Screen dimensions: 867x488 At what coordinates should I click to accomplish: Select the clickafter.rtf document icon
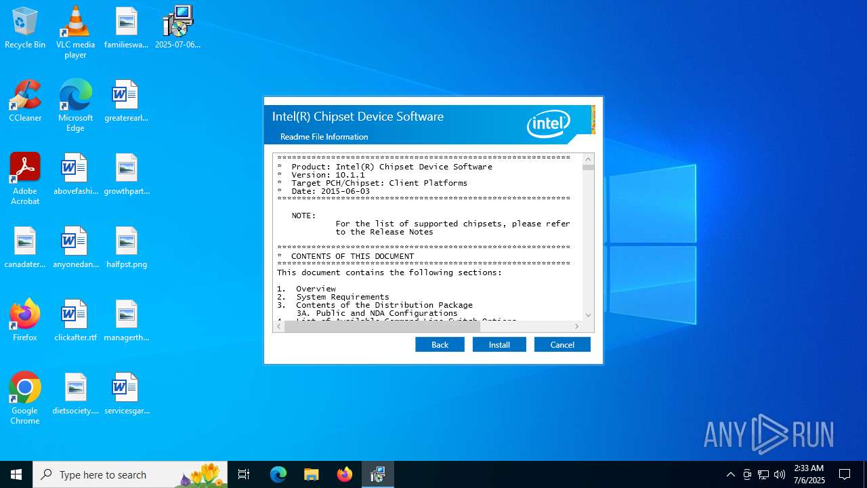75,321
